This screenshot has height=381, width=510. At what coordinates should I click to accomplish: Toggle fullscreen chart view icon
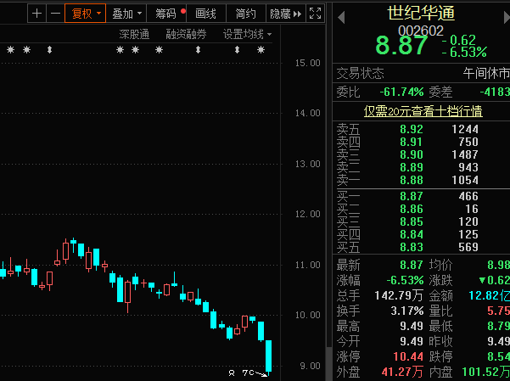(x=315, y=14)
